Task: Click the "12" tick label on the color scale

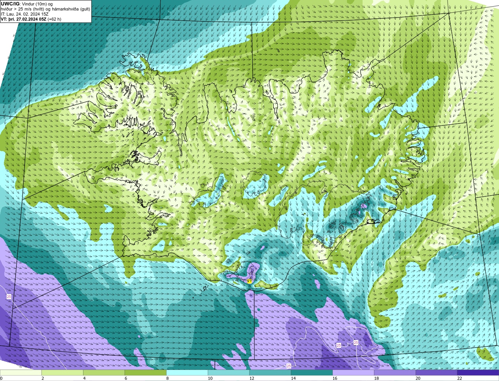Action: pos(252,378)
